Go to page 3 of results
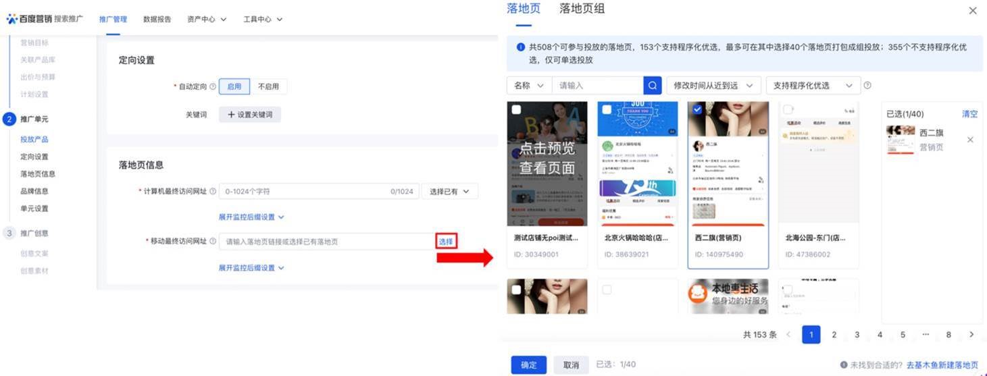Image resolution: width=987 pixels, height=376 pixels. pyautogui.click(x=857, y=335)
